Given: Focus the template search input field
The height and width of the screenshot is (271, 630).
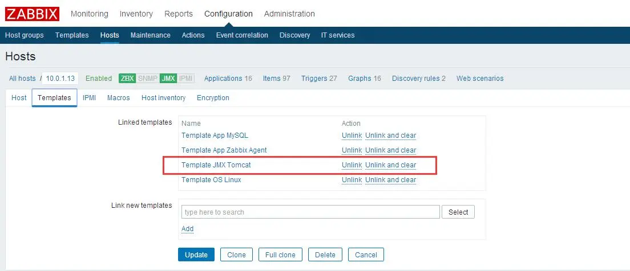Looking at the screenshot, I should 310,212.
